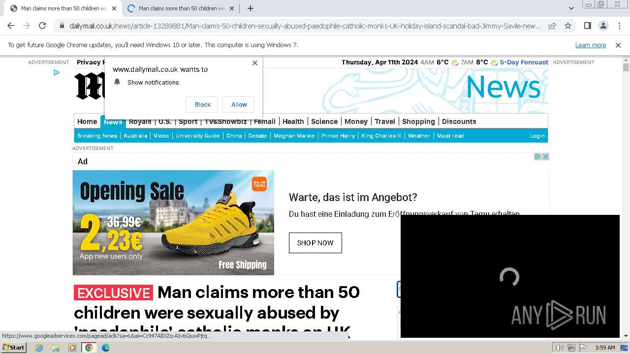
Task: Share this page icon in address bar
Action: (x=552, y=26)
